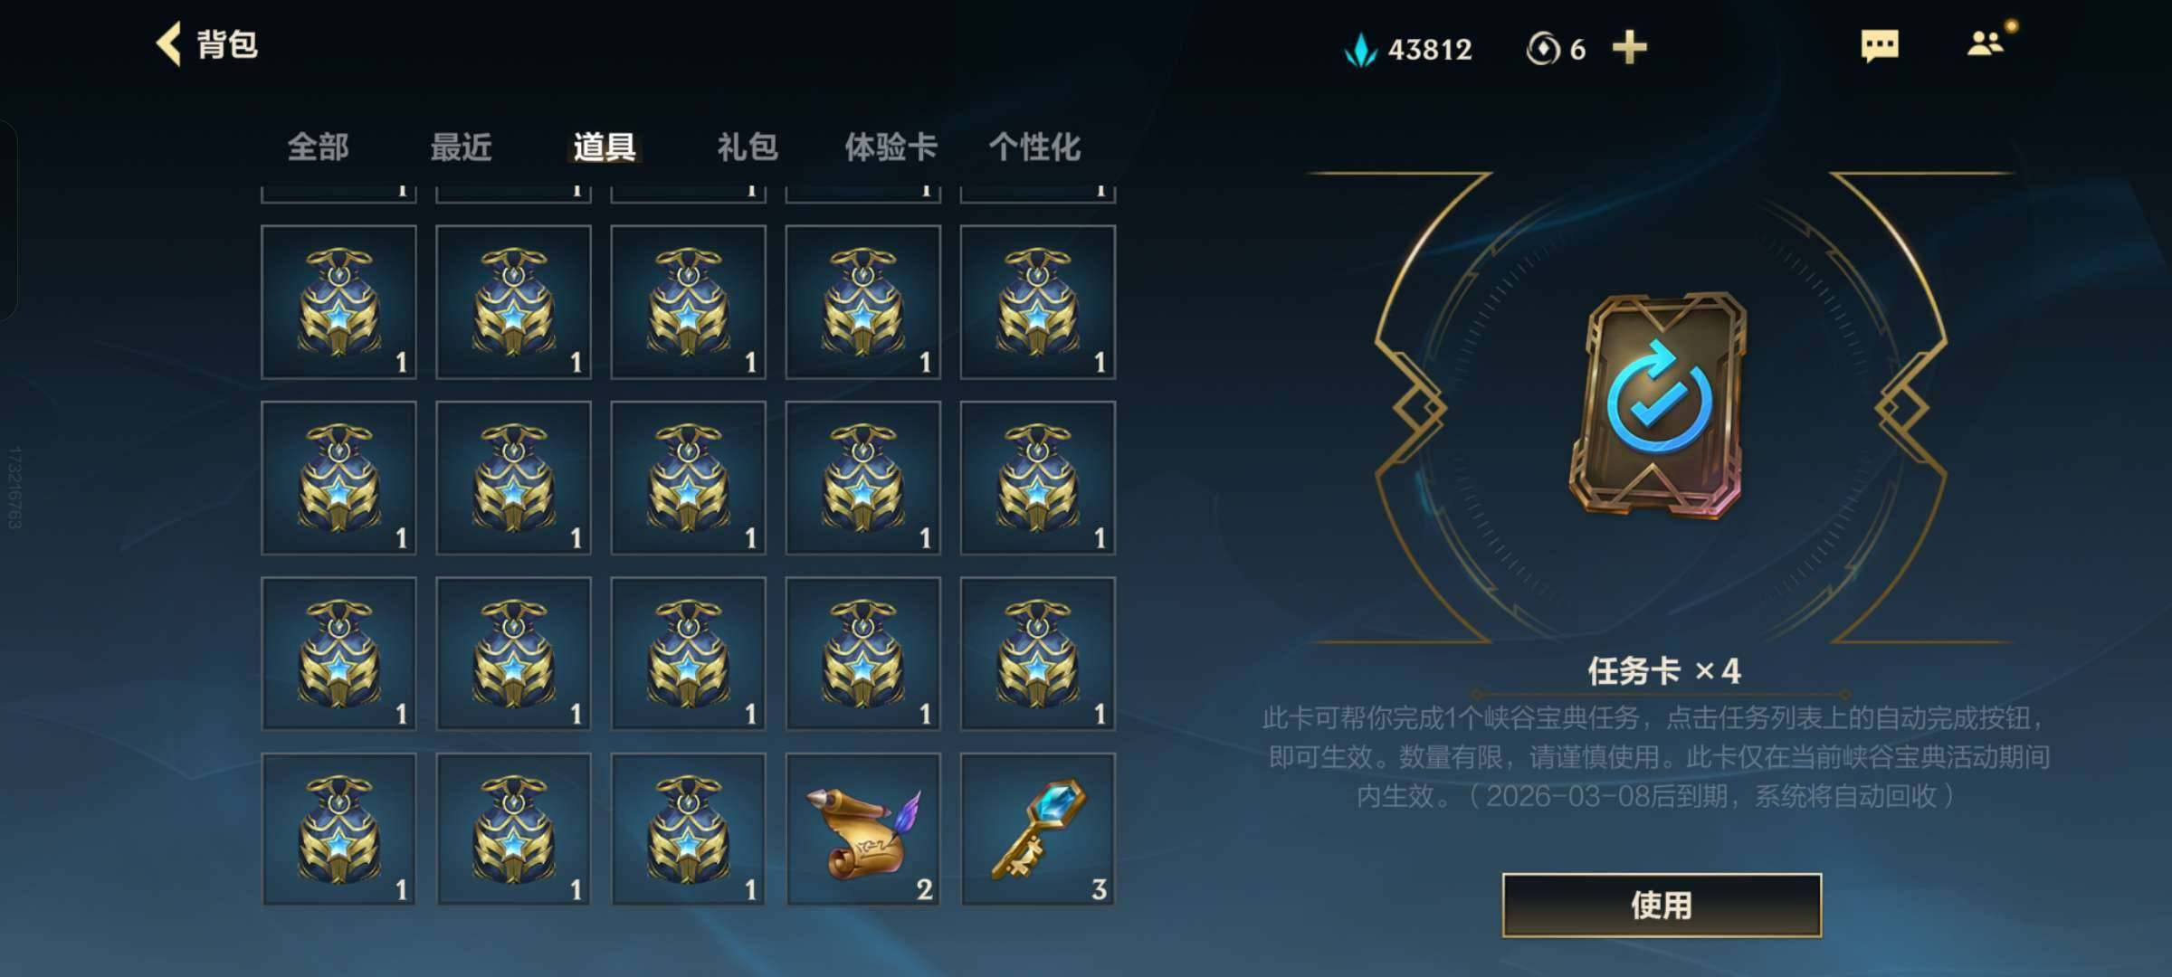The height and width of the screenshot is (977, 2172).
Task: Tap the blue crystal currency icon
Action: (1360, 50)
